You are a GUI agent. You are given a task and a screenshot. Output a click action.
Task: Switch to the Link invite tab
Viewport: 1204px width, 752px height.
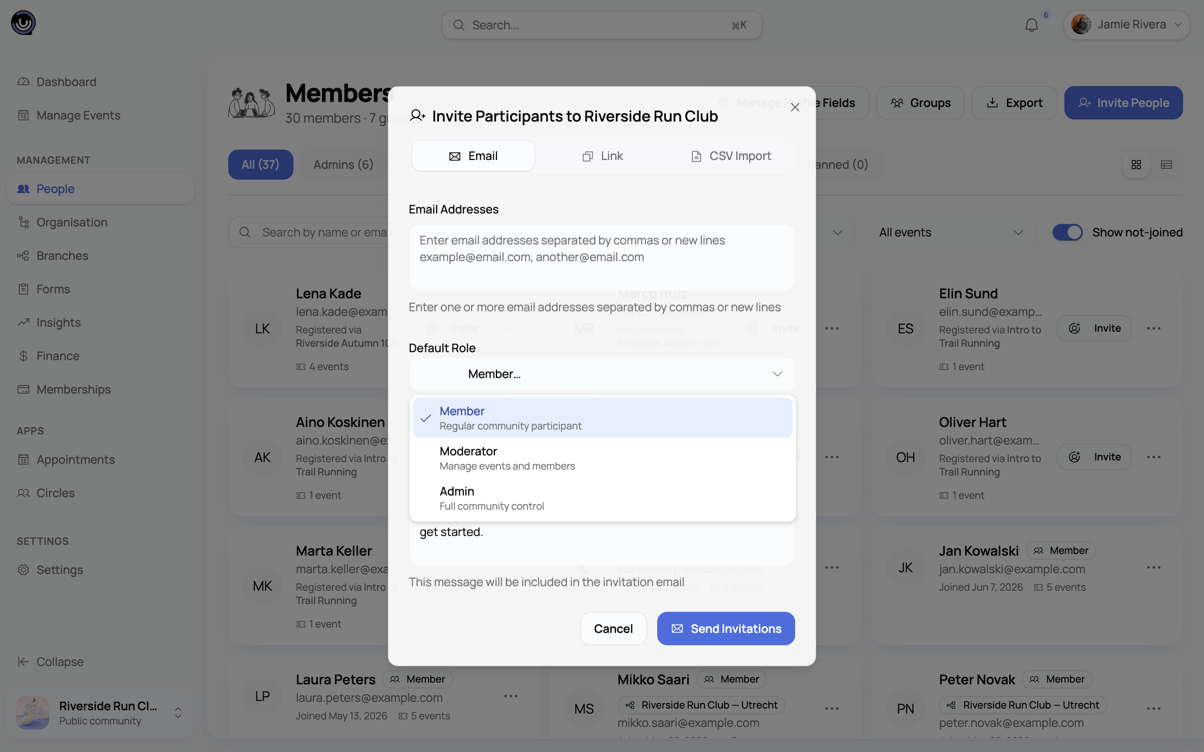coord(602,156)
